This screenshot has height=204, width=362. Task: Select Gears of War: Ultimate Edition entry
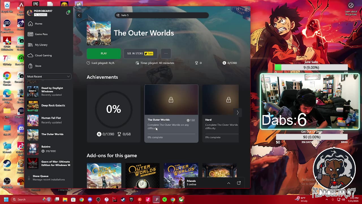click(48, 163)
